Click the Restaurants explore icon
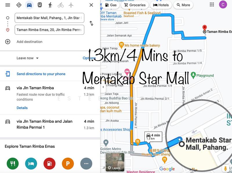The height and width of the screenshot is (173, 232). point(12,163)
